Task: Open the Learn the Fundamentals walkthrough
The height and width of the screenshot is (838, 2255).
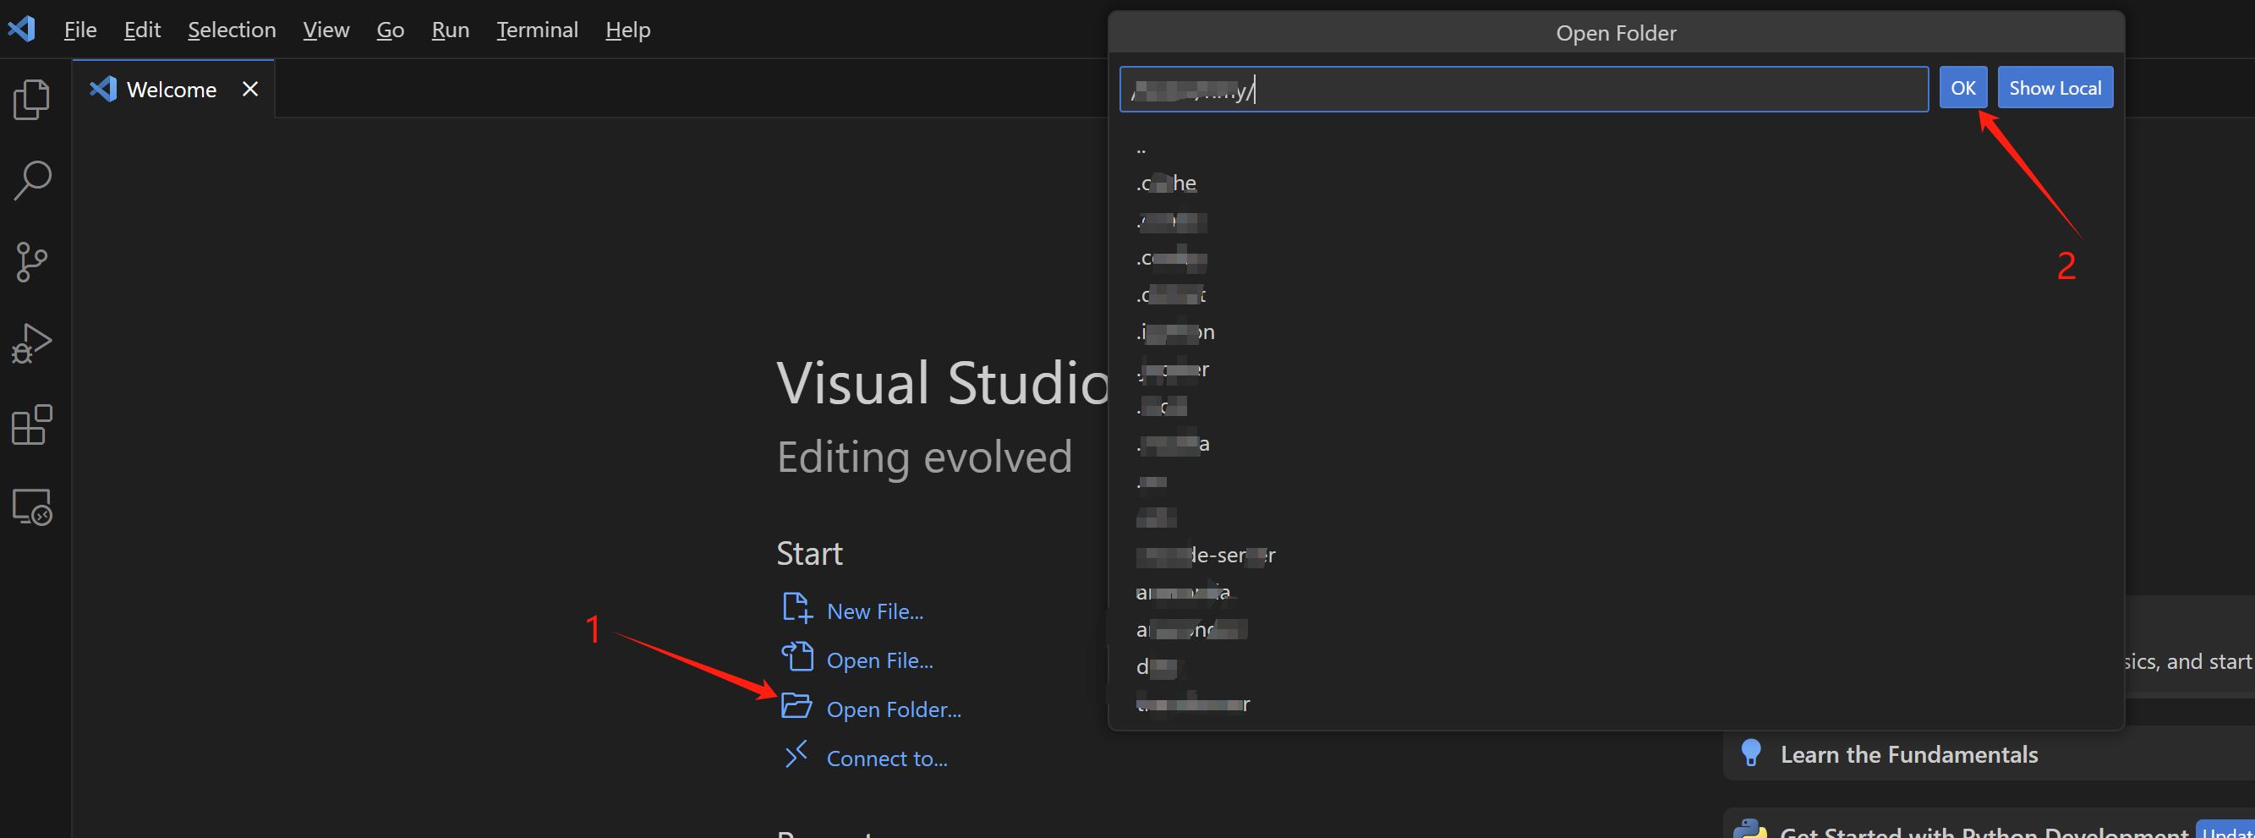Action: pyautogui.click(x=1908, y=754)
